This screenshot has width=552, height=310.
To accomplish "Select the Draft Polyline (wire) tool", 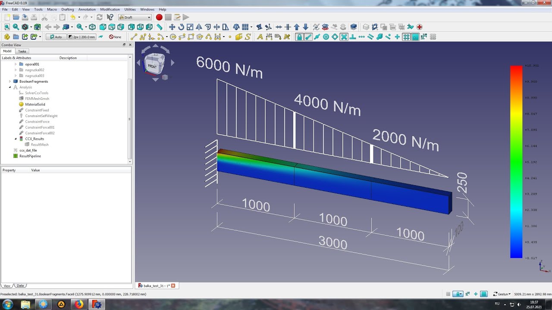I will click(143, 37).
